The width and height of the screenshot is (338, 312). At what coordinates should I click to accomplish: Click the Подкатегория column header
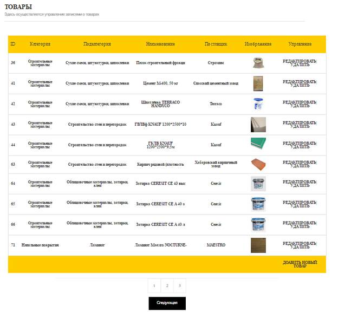tap(97, 44)
